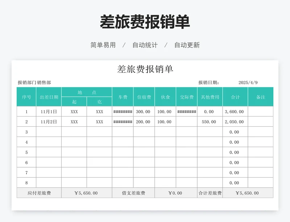Select the 伙食 column header
This screenshot has width=290, height=222.
click(x=165, y=97)
